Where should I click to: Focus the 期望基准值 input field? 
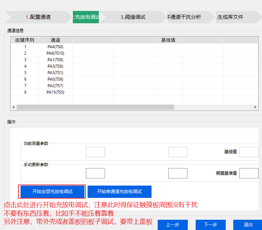point(249,173)
